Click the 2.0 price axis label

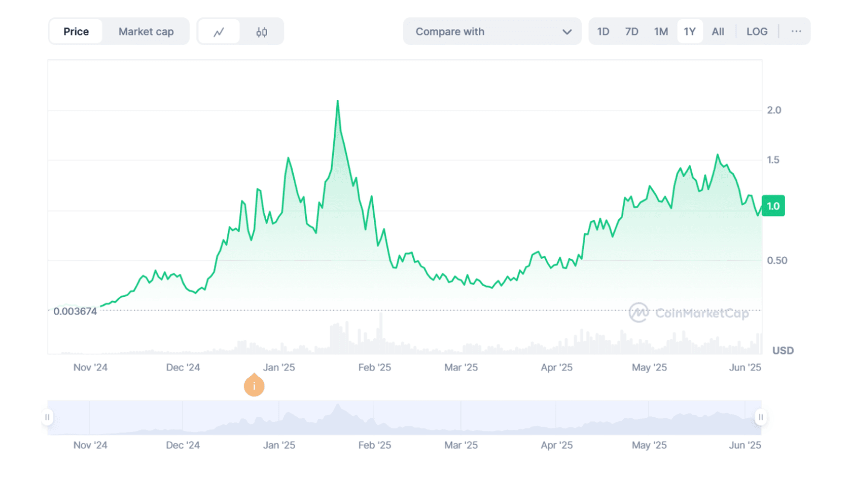774,110
